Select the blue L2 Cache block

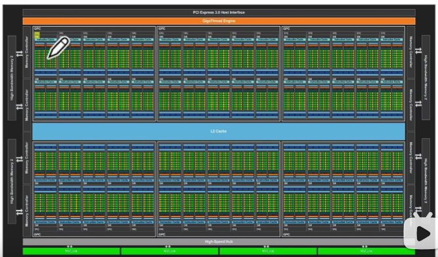click(219, 131)
